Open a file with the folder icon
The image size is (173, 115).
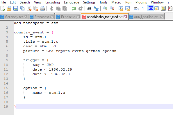[x=9, y=8]
